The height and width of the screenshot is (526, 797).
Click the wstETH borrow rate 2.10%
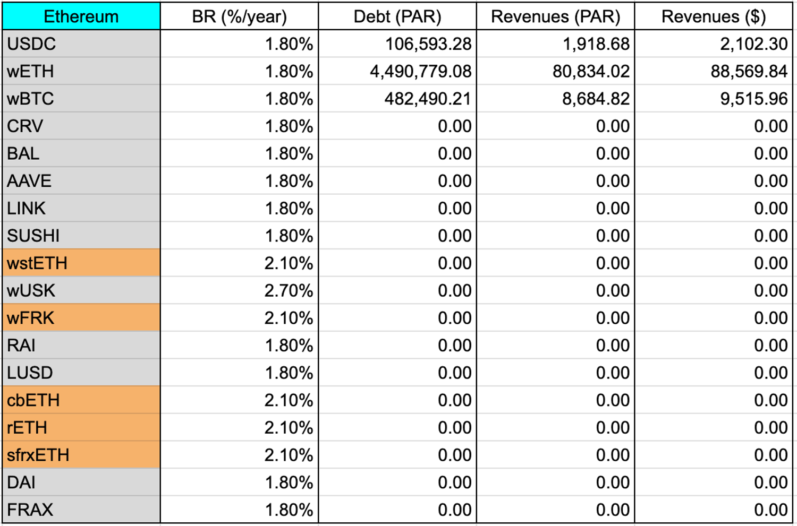(239, 263)
